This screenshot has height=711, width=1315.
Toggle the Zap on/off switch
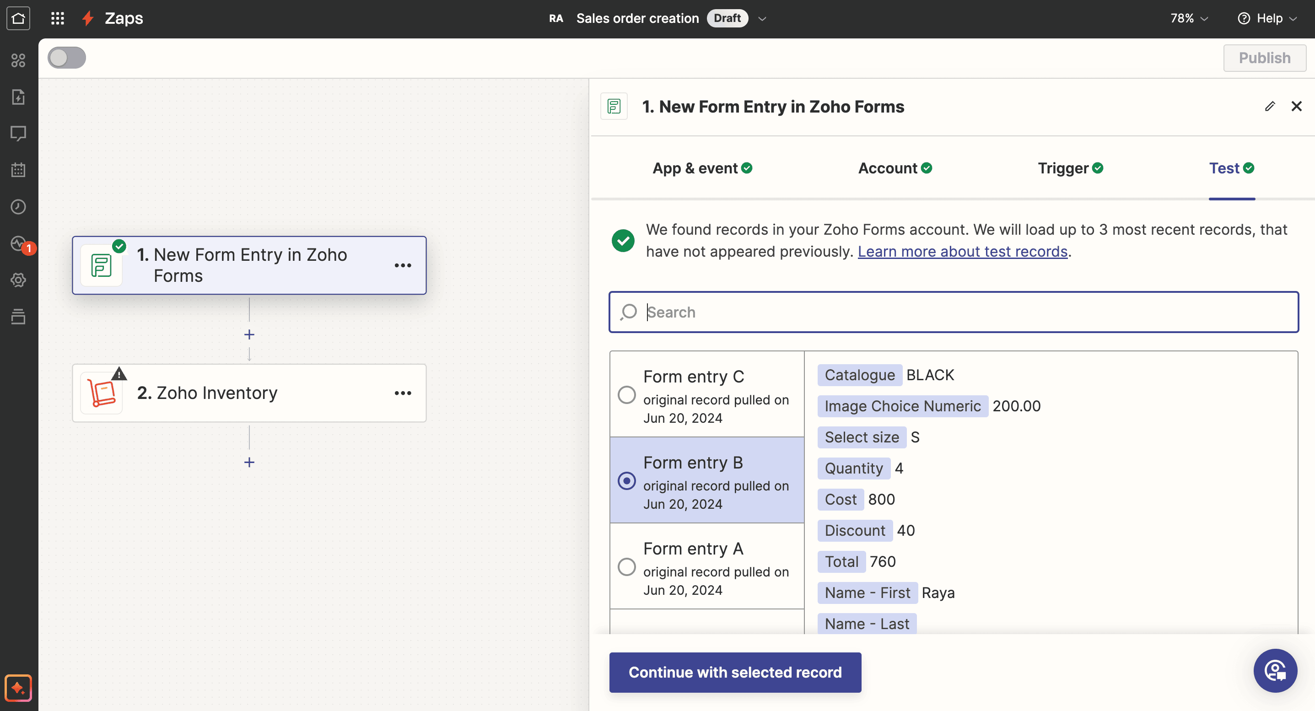[x=67, y=58]
